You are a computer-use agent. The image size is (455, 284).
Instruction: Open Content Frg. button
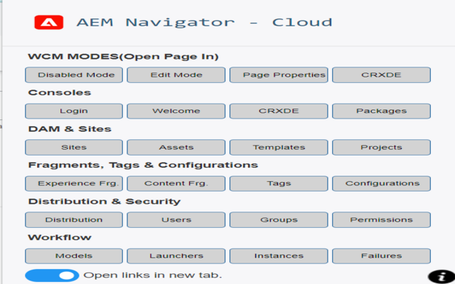176,183
